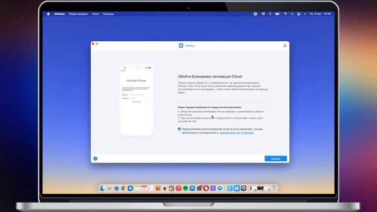Open the заявлением об оговорке disclaimer link
The image size is (377, 212).
[x=236, y=132]
